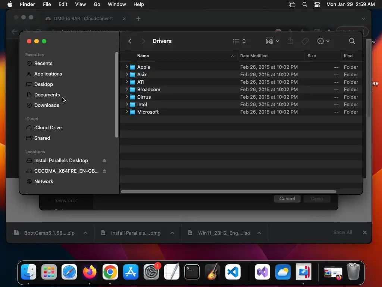The height and width of the screenshot is (287, 382).
Task: Go to Downloads in sidebar
Action: tap(47, 105)
